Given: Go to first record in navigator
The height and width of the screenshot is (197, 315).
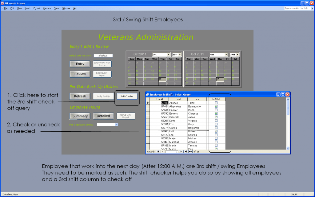Looking at the screenshot, I should coord(158,152).
